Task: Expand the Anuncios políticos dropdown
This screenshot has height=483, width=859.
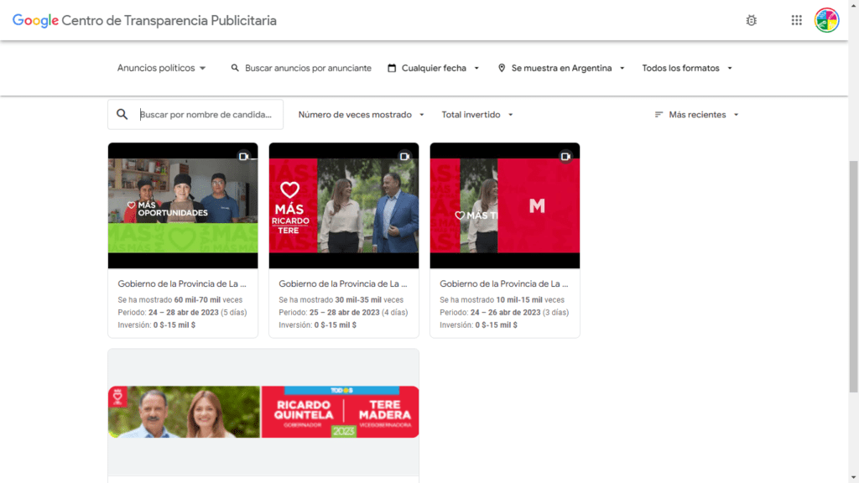Action: (x=162, y=68)
